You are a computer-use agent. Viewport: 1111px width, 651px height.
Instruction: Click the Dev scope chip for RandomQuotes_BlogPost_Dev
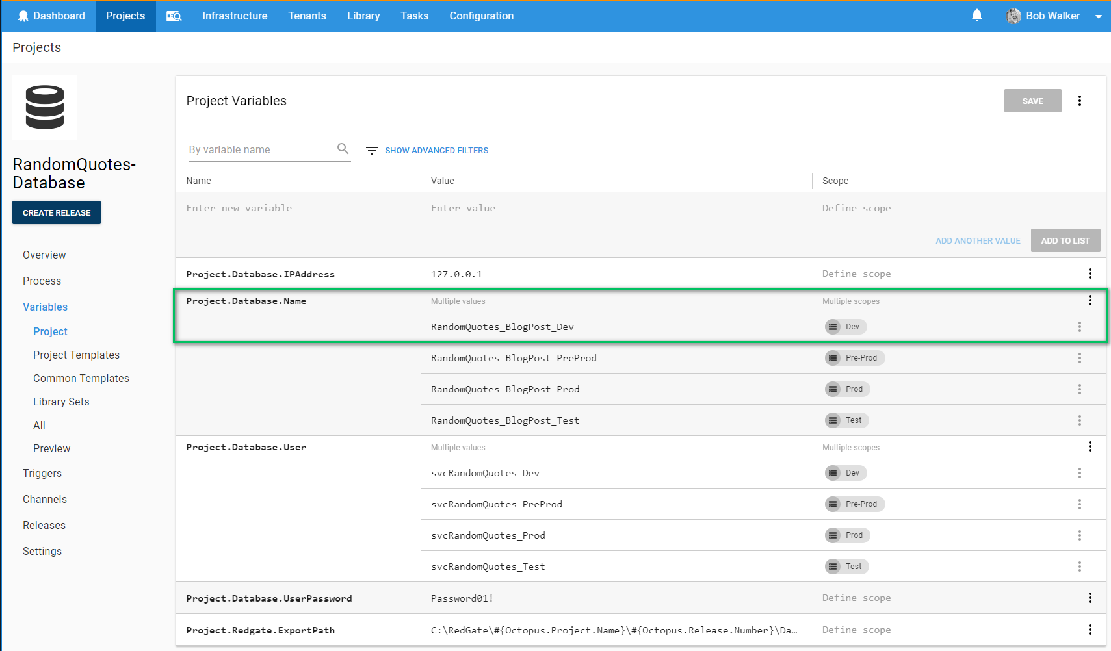pos(846,327)
